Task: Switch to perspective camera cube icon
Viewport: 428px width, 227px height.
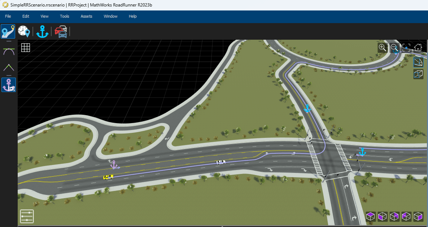Action: coord(418,62)
